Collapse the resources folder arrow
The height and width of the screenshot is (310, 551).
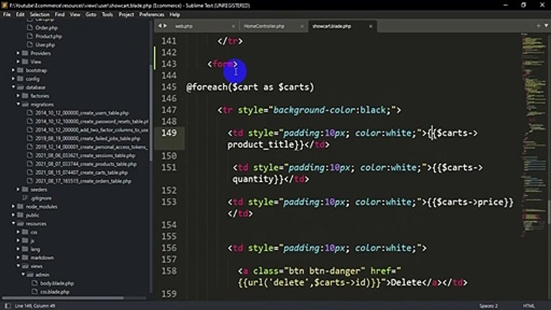(13, 224)
